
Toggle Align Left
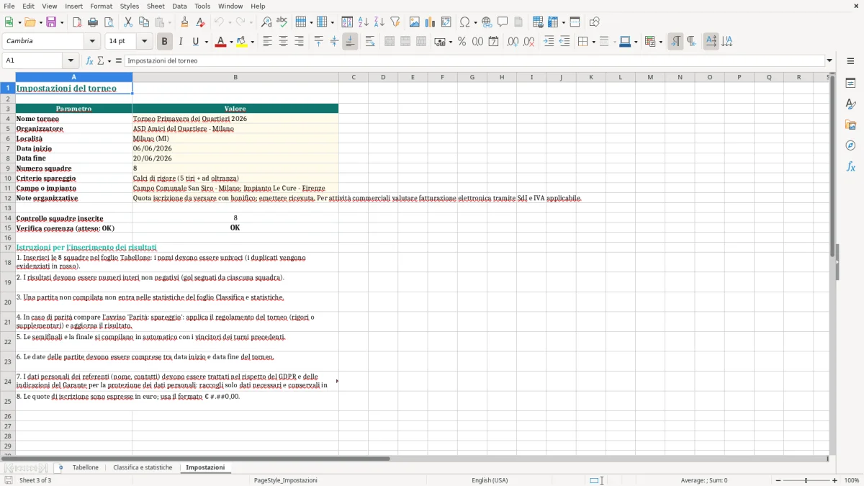267,42
